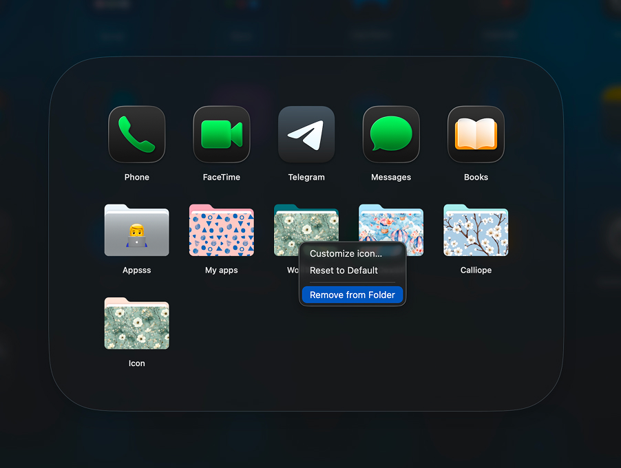Open the Books app
Screen dimensions: 621x468
(x=475, y=134)
